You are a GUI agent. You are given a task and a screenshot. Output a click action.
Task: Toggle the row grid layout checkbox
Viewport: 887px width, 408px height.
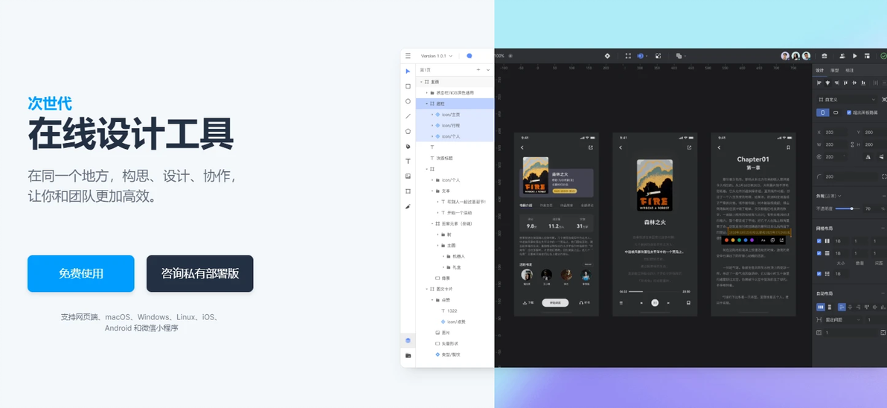point(819,254)
